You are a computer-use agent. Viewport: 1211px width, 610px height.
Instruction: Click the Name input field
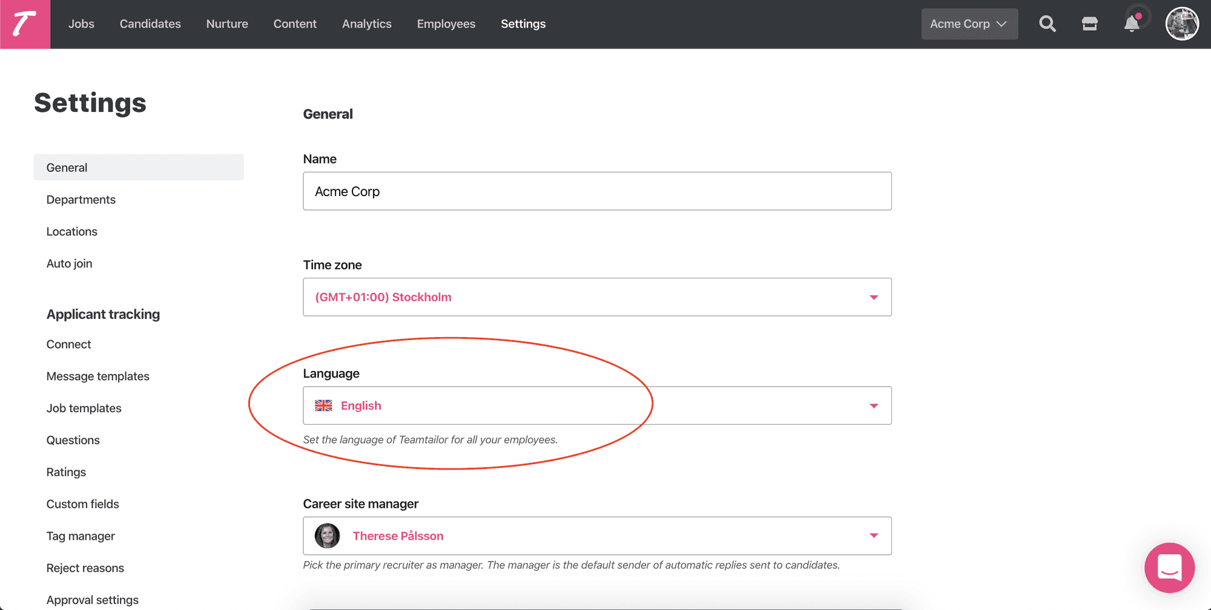[597, 191]
